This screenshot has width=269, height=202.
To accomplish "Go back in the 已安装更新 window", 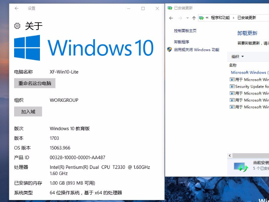I will click(x=171, y=18).
